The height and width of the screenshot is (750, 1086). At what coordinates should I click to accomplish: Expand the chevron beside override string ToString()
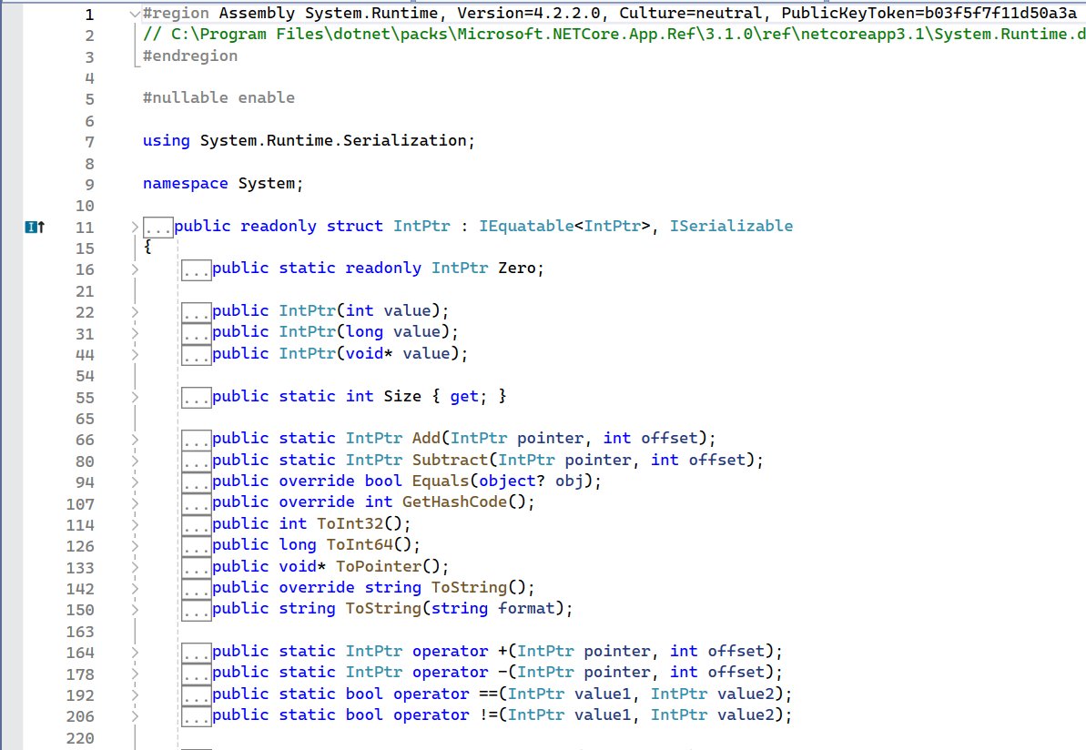(135, 589)
